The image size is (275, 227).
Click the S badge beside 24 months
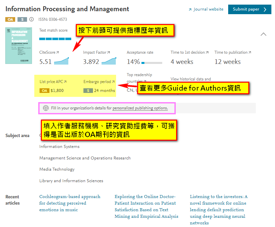(x=88, y=91)
